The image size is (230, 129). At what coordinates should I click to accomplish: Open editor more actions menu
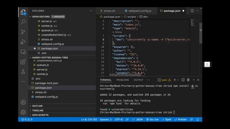click(x=198, y=11)
